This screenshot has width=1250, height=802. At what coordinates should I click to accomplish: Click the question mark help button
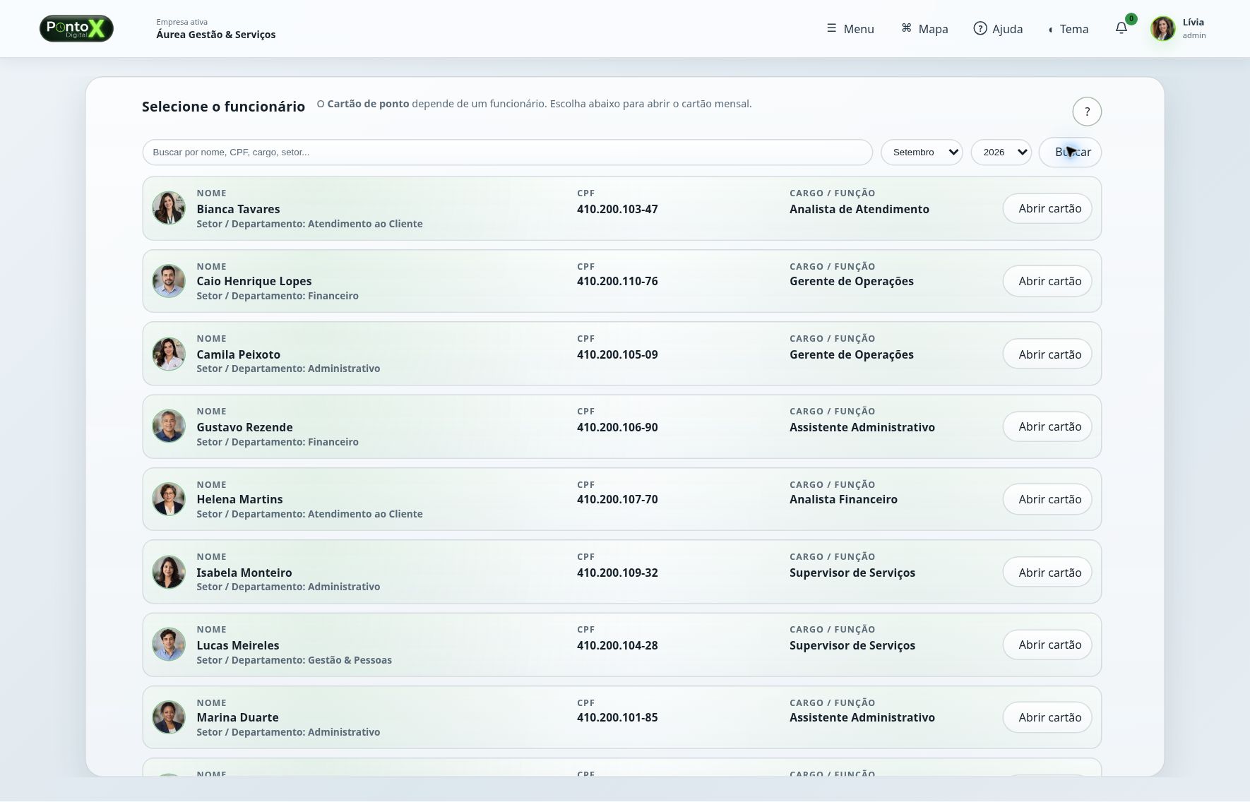1087,112
